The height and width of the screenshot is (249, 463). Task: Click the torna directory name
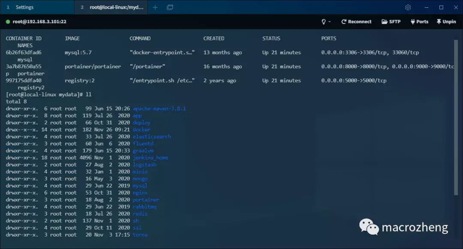click(x=140, y=235)
